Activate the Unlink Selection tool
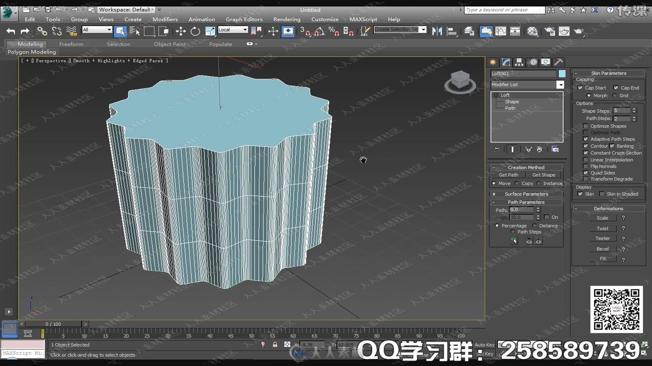This screenshot has height=366, width=652. pos(57,31)
